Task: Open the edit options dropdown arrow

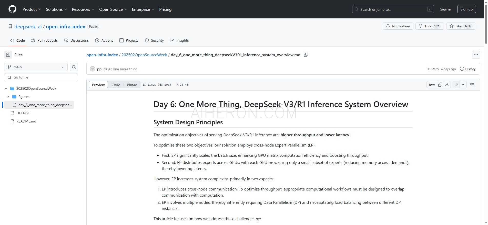Action: pyautogui.click(x=463, y=85)
